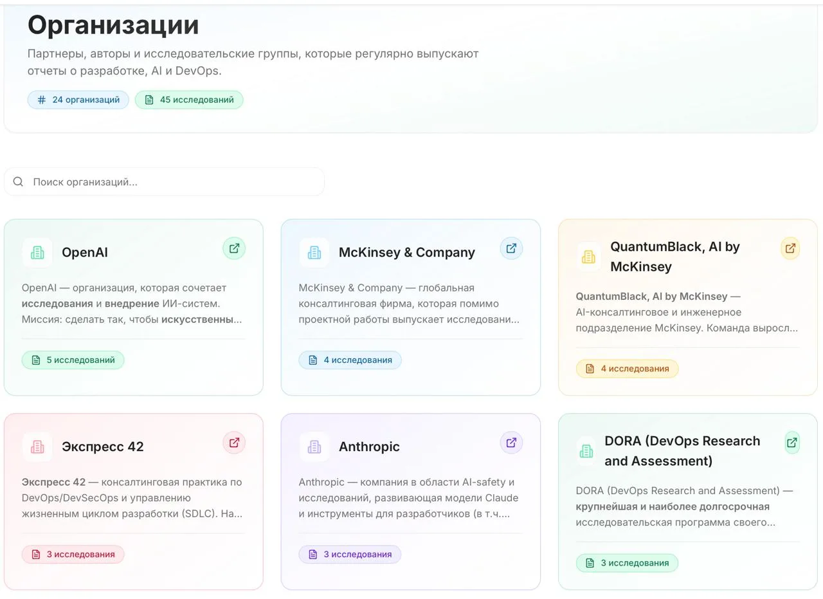The height and width of the screenshot is (599, 823).
Task: Open the Anthropic organization title
Action: coord(369,447)
